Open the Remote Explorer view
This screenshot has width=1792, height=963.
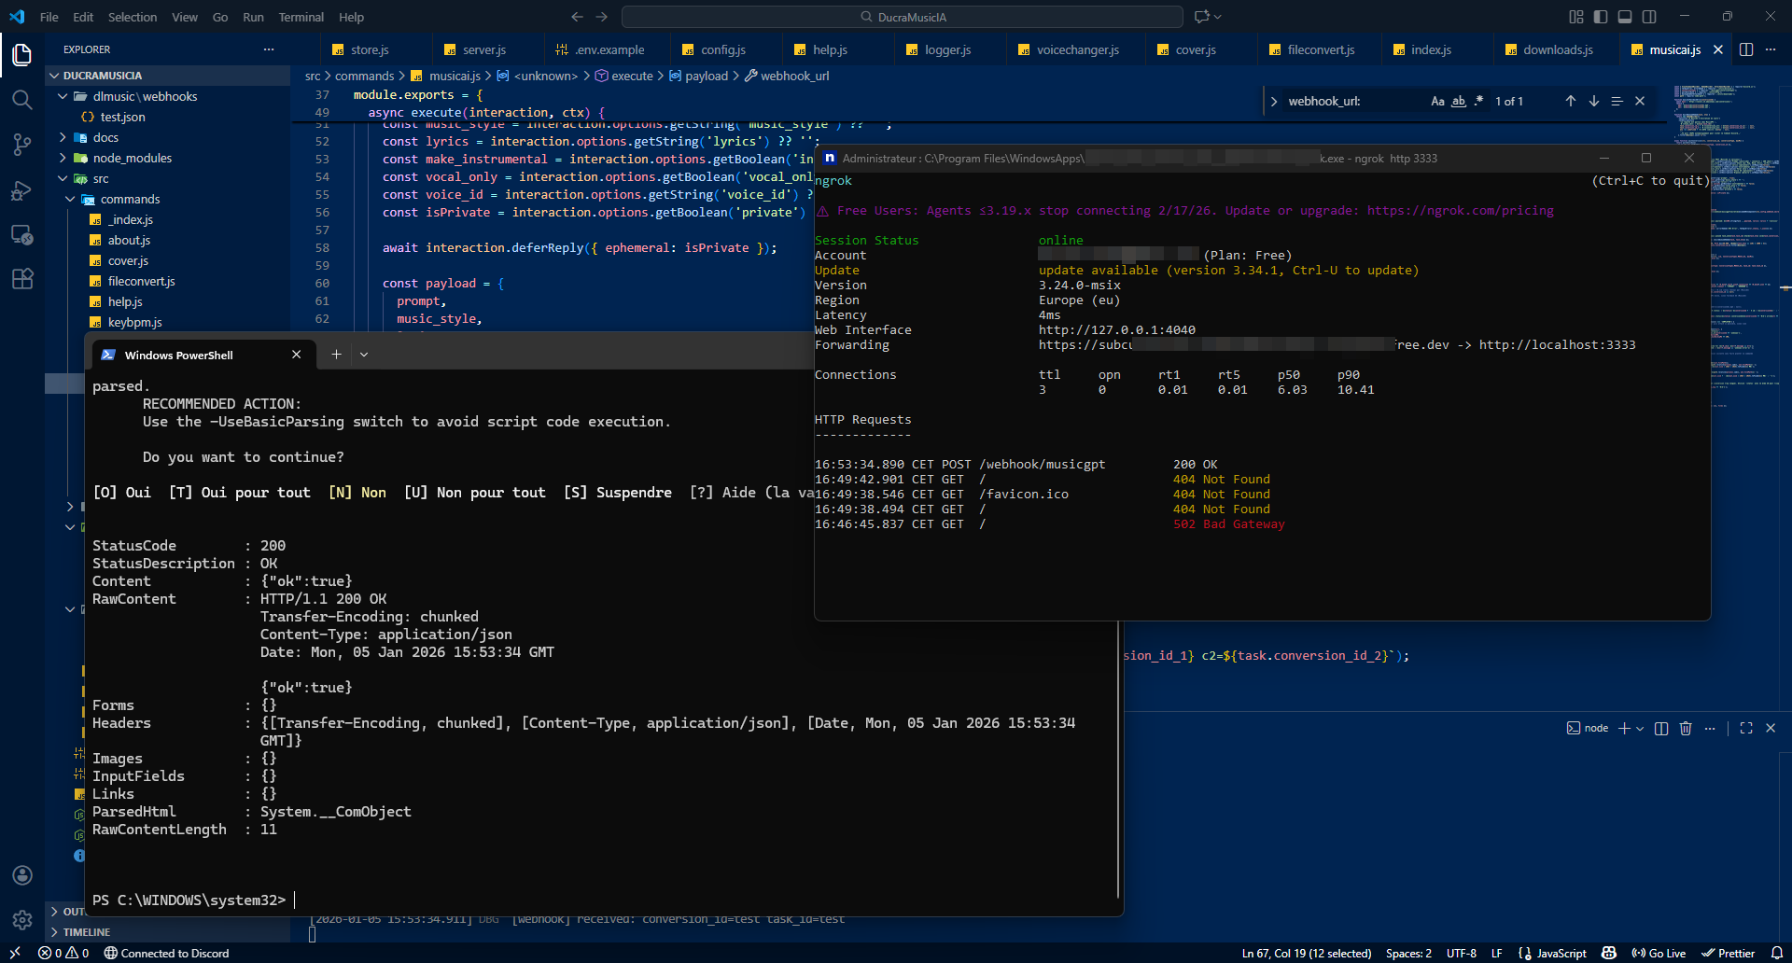tap(22, 234)
